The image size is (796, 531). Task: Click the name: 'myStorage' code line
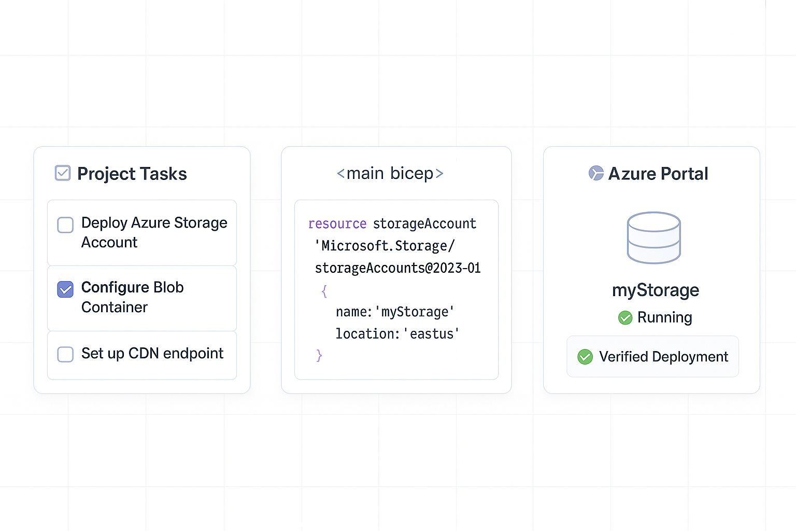pyautogui.click(x=395, y=312)
